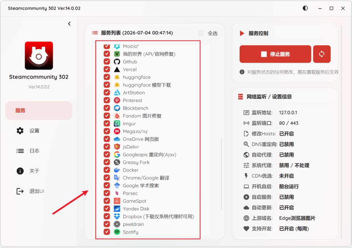Click the Spotify logo icon
The height and width of the screenshot is (248, 352).
point(117,232)
